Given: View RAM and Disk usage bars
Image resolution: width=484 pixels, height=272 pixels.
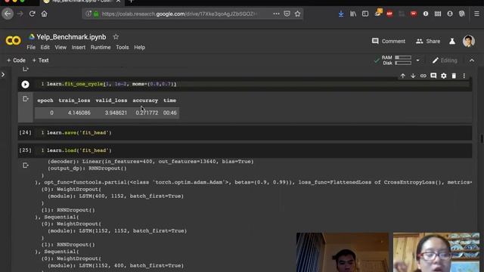Looking at the screenshot, I should (x=396, y=60).
